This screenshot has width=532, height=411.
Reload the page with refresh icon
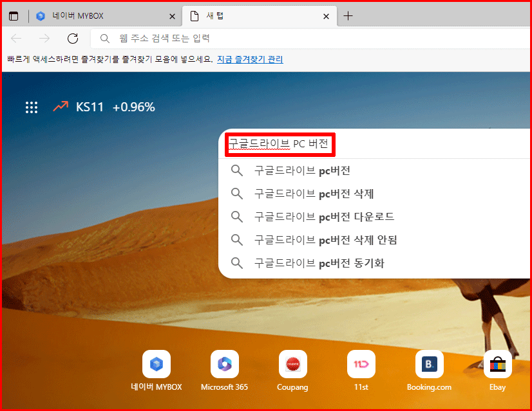tap(73, 39)
